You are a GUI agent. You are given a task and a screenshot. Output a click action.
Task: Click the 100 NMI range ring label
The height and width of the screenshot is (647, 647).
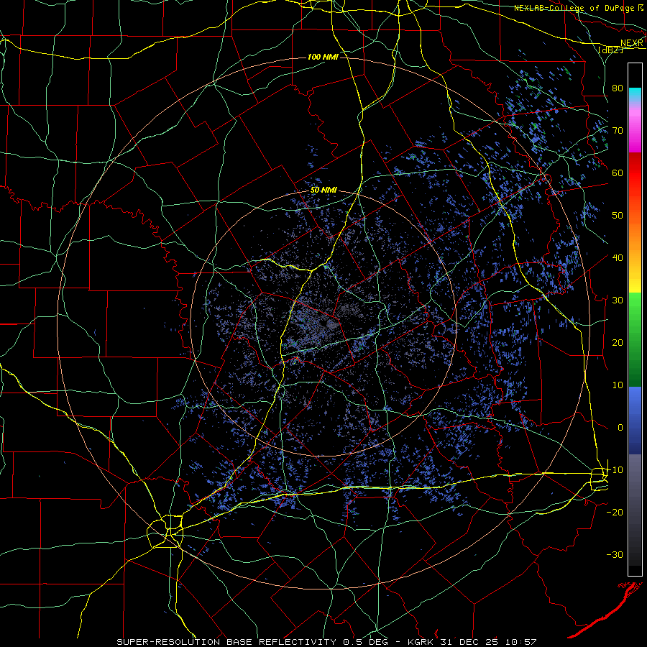pos(323,57)
